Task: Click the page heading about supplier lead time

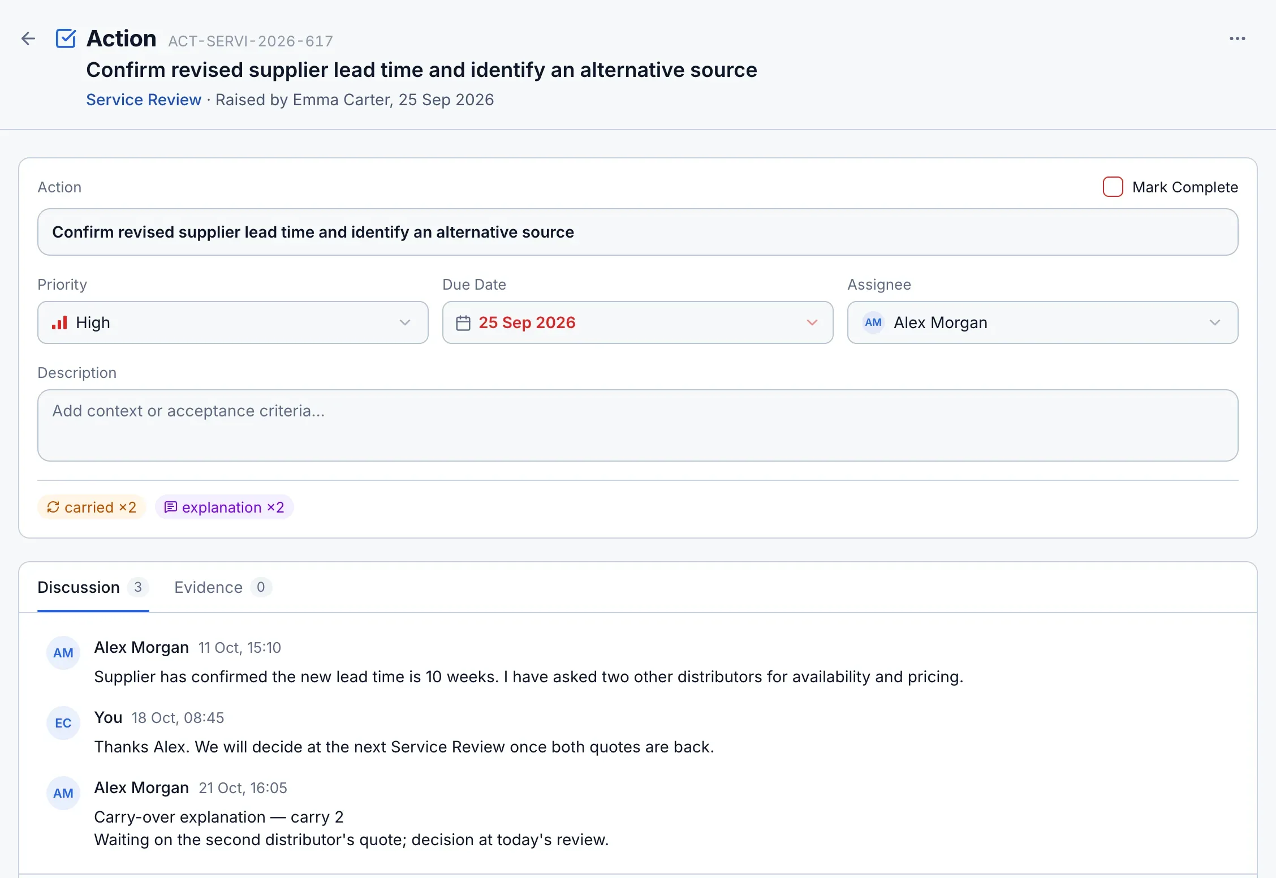Action: [421, 70]
